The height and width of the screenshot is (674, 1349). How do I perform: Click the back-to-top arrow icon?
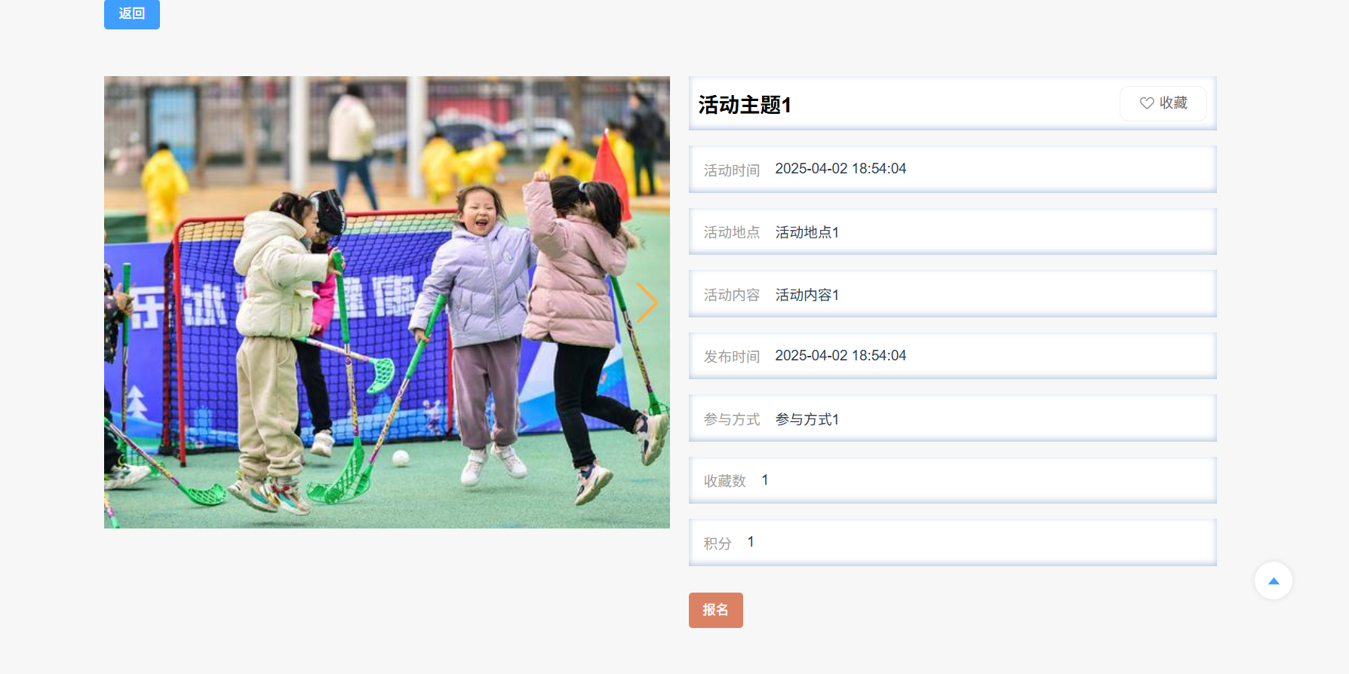pos(1273,581)
